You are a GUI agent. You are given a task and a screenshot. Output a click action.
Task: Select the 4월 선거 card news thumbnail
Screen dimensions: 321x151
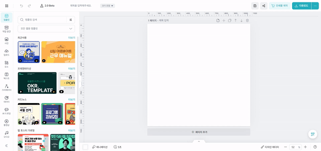(x=28, y=114)
